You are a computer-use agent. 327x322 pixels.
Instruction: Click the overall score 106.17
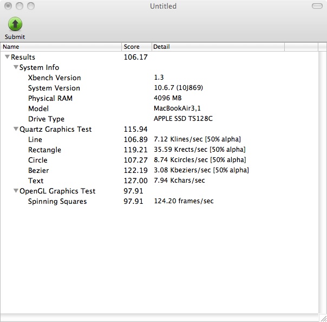point(135,57)
